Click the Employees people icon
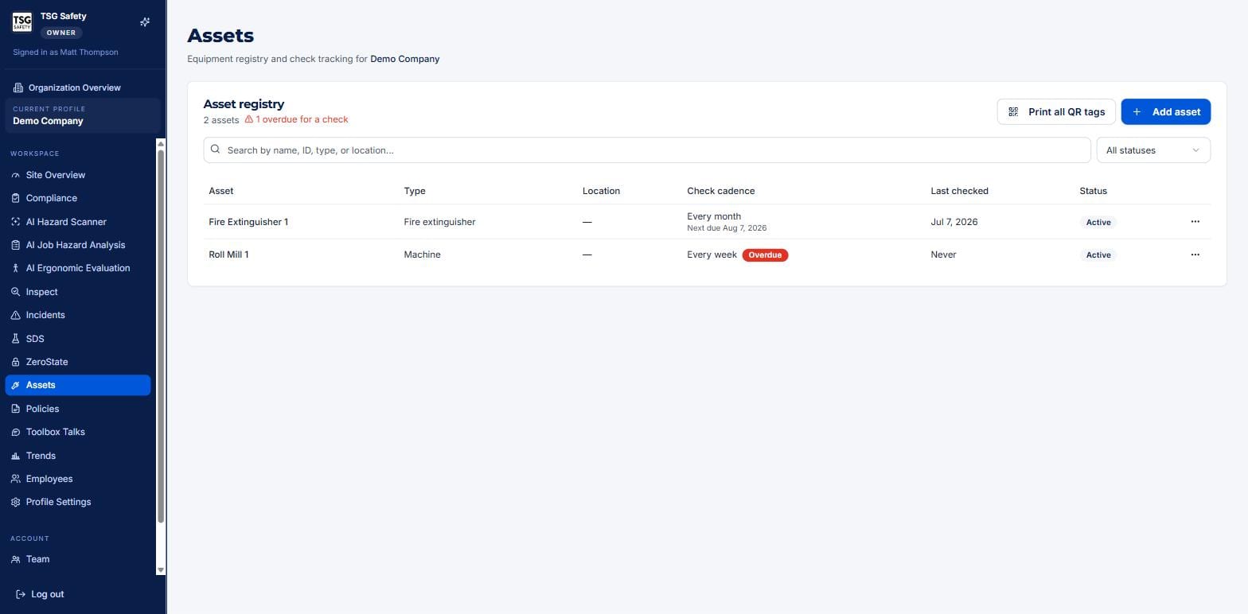1248x614 pixels. pyautogui.click(x=15, y=479)
